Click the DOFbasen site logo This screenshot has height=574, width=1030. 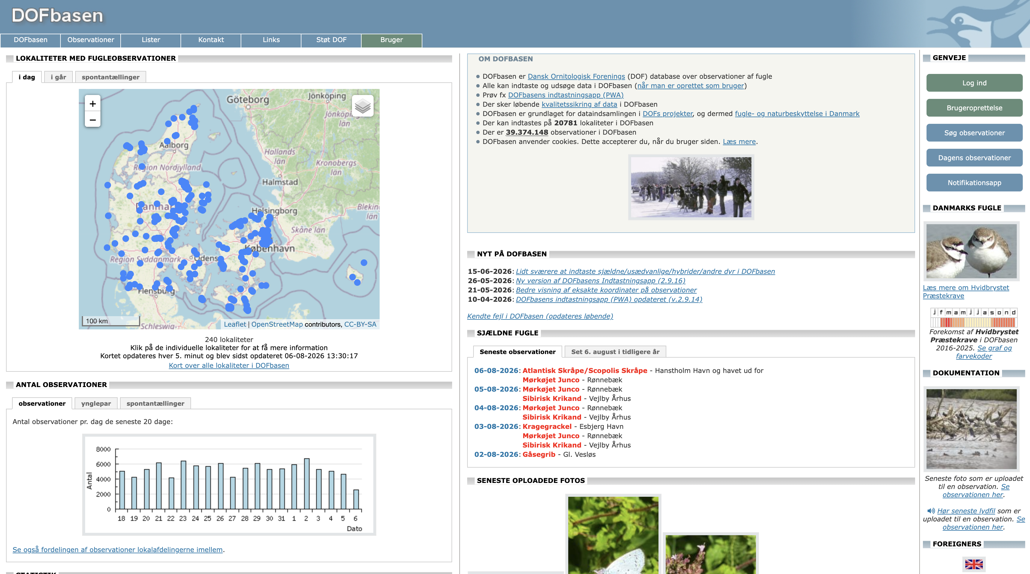click(57, 16)
